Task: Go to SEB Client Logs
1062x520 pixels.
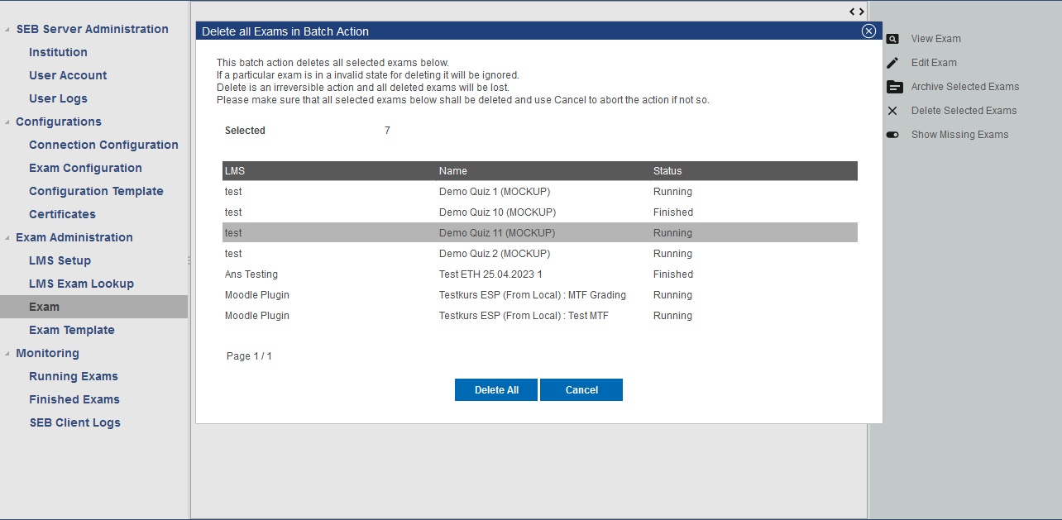Action: (x=74, y=422)
